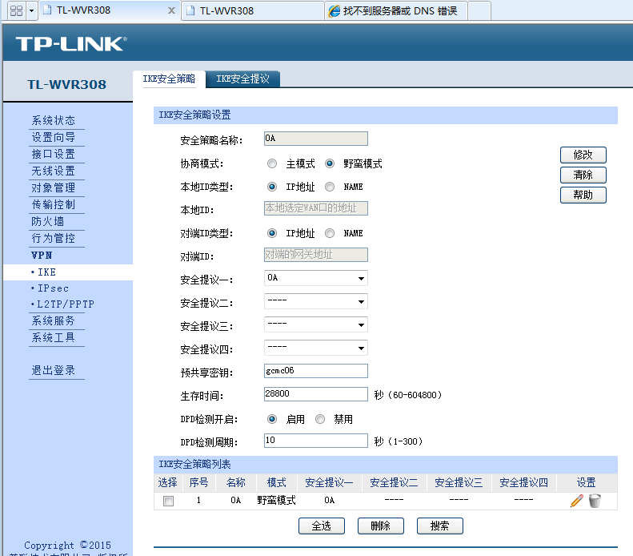Open the 安全提议四 dropdown

click(315, 348)
